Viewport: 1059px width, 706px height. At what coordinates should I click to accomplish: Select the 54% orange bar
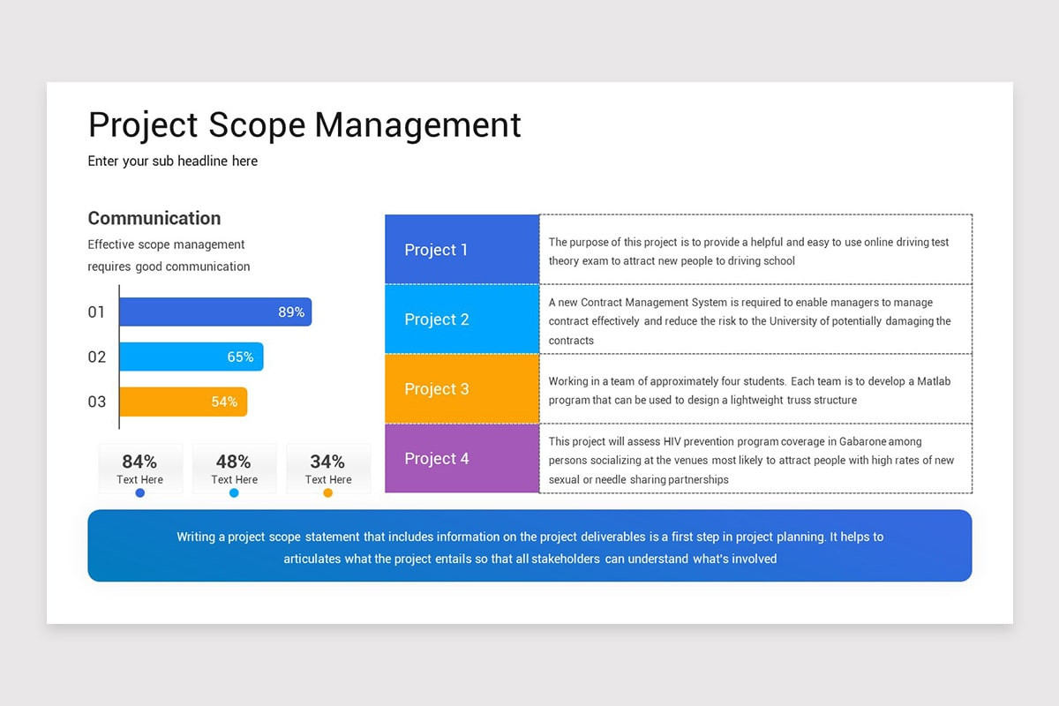coord(184,402)
